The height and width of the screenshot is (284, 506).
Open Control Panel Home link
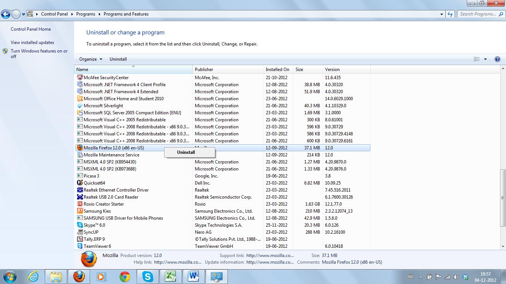click(31, 29)
